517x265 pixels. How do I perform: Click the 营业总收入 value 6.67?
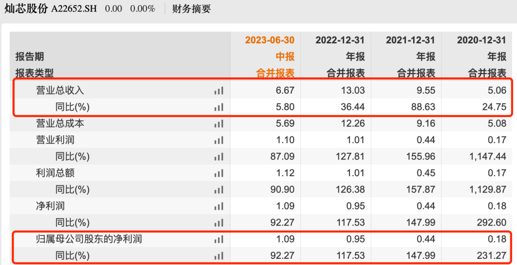tap(285, 90)
